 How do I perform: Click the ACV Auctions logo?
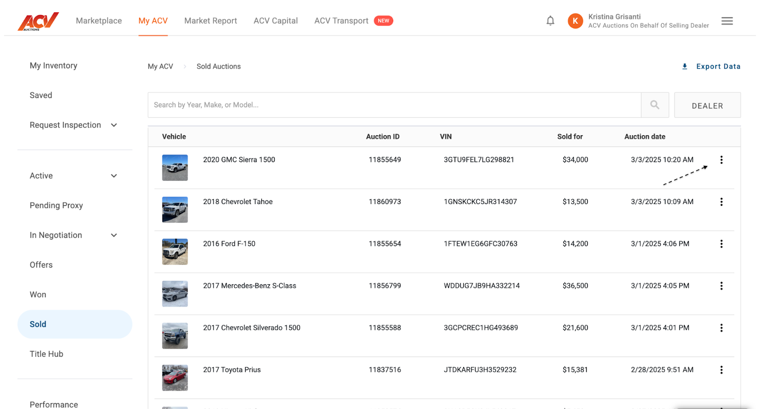(38, 21)
